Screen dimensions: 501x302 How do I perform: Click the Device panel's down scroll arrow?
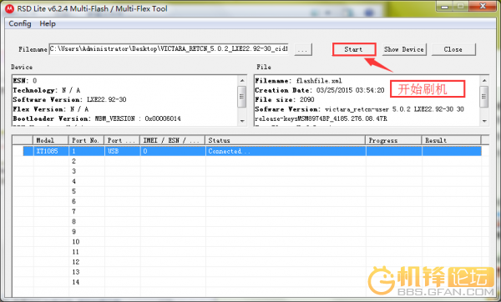click(x=242, y=121)
